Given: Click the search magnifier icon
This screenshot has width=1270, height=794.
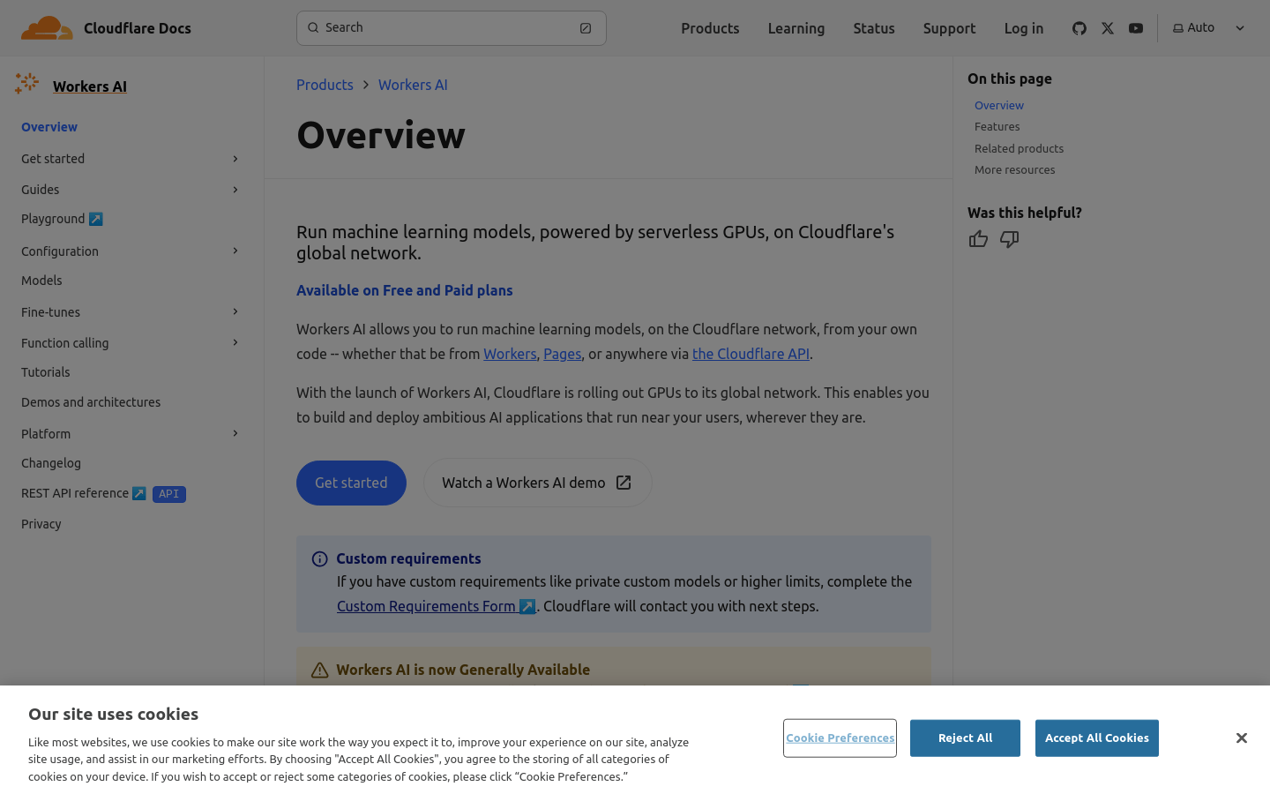Looking at the screenshot, I should [x=313, y=27].
